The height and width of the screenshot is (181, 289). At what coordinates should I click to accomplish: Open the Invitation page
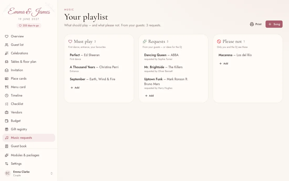29,70
